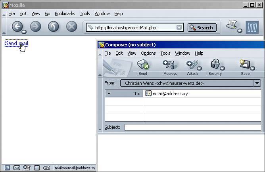Open the File menu in Compose window
This screenshot has height=172, width=265.
[x=108, y=53]
